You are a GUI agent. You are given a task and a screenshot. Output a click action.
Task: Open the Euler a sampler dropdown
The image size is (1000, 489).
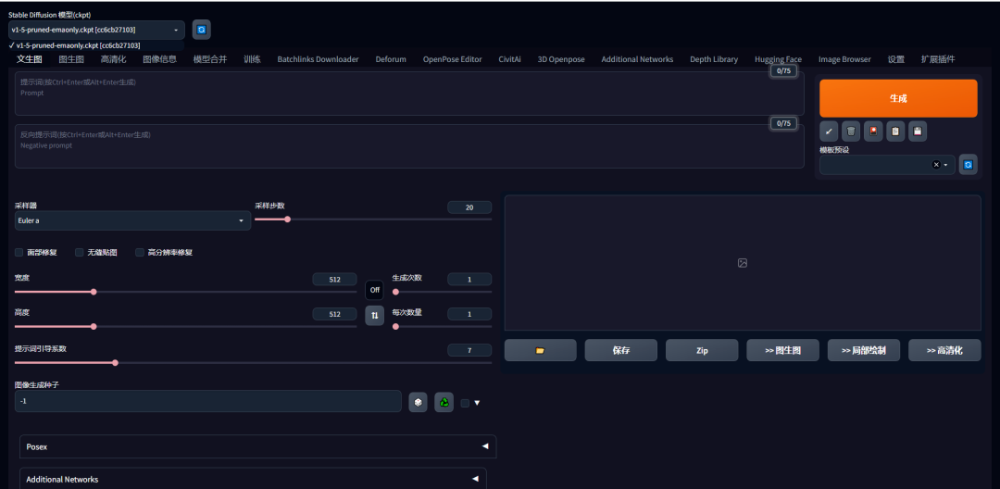click(x=132, y=220)
